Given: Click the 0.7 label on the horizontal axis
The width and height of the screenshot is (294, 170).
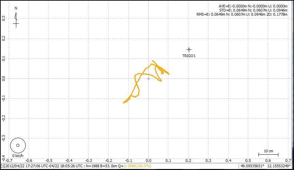Looking at the screenshot, I should [288, 160].
